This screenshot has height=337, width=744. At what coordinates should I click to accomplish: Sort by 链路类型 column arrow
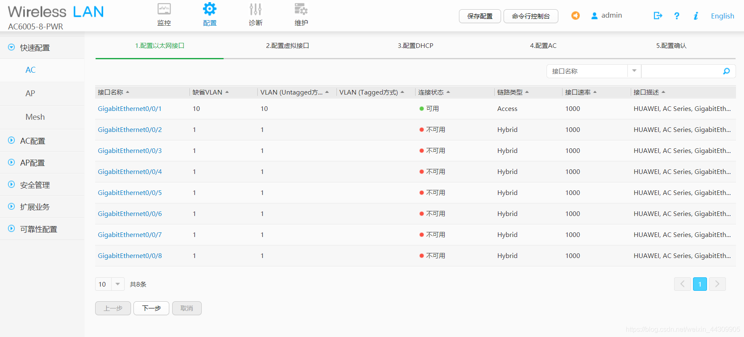tap(527, 92)
